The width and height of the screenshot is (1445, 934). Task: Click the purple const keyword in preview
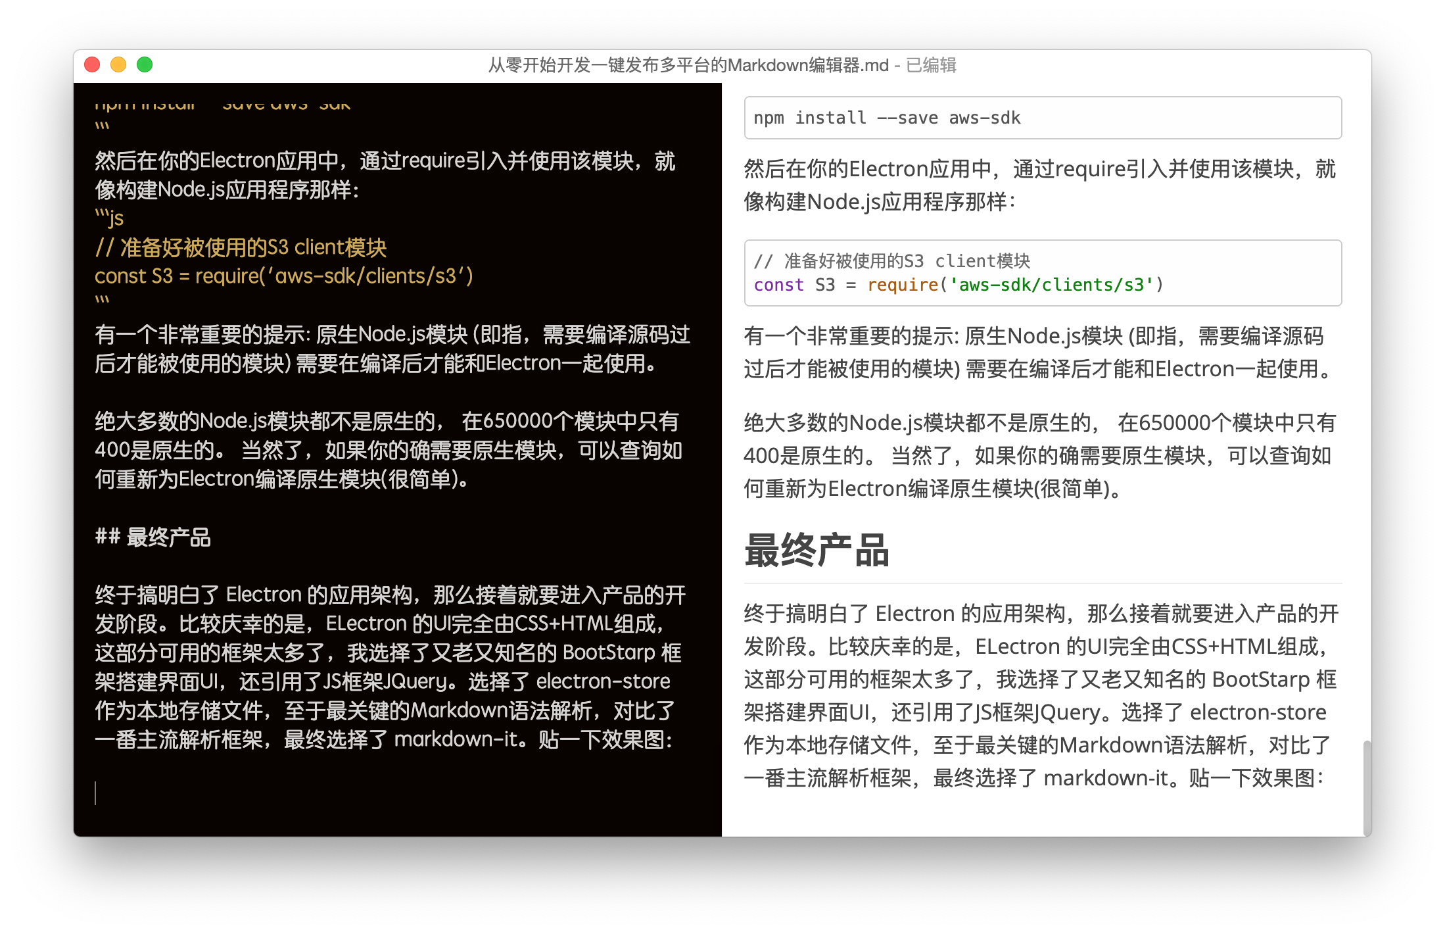tap(778, 285)
